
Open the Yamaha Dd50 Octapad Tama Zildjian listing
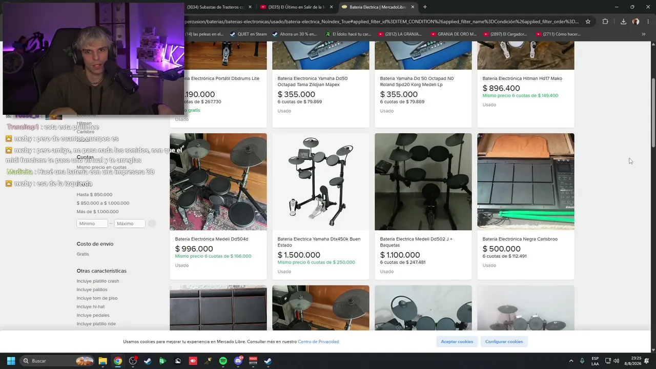tap(313, 81)
